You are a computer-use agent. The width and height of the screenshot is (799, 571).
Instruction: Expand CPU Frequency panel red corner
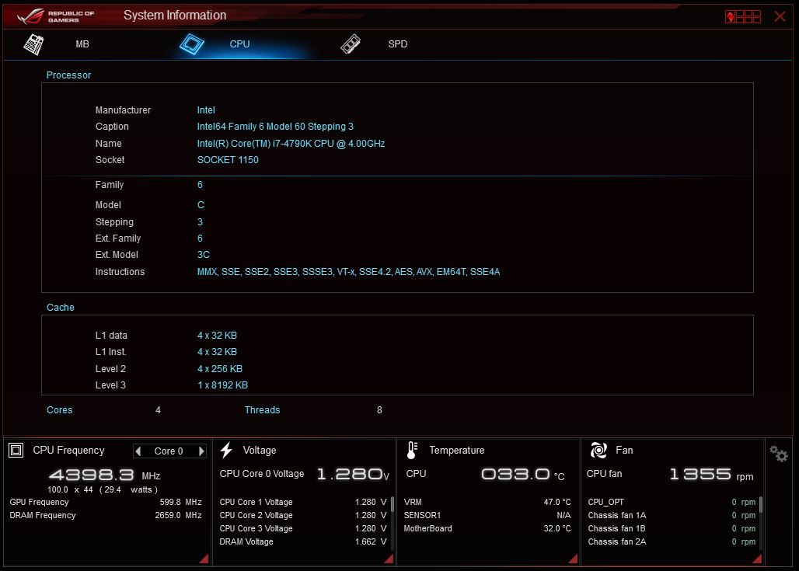coord(204,559)
